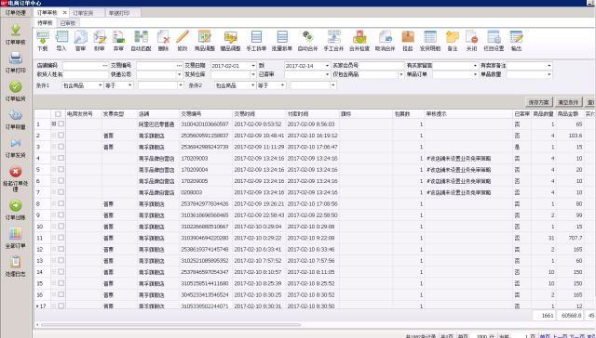Select the 待审核 sub-tab
Screen dimensions: 596x338
tap(45, 22)
